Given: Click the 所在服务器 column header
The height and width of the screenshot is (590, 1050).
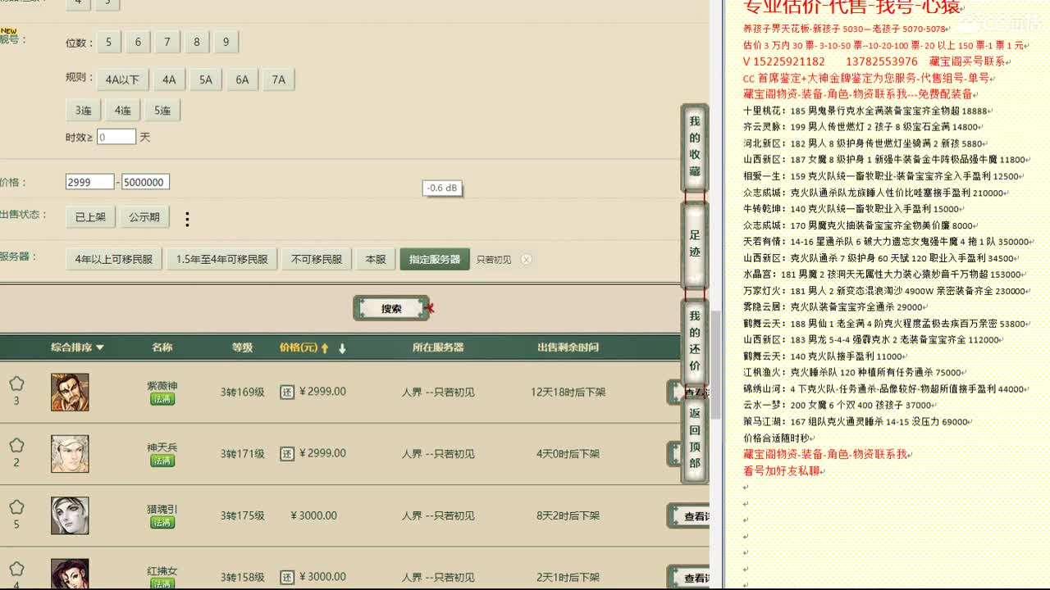Looking at the screenshot, I should pyautogui.click(x=438, y=347).
